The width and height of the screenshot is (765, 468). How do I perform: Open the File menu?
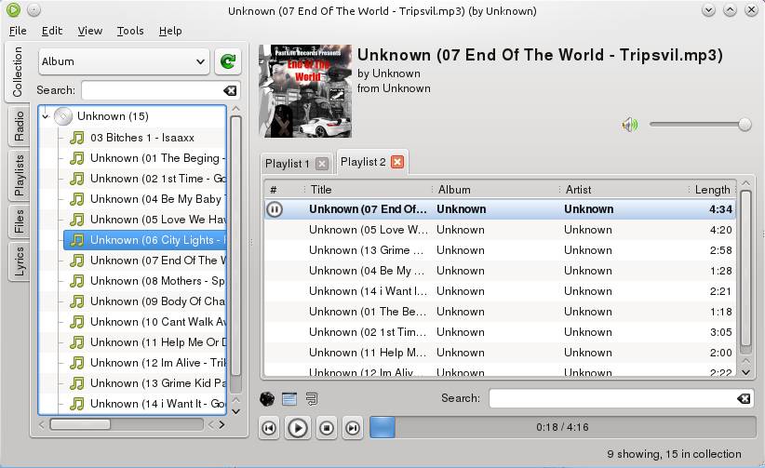[18, 31]
